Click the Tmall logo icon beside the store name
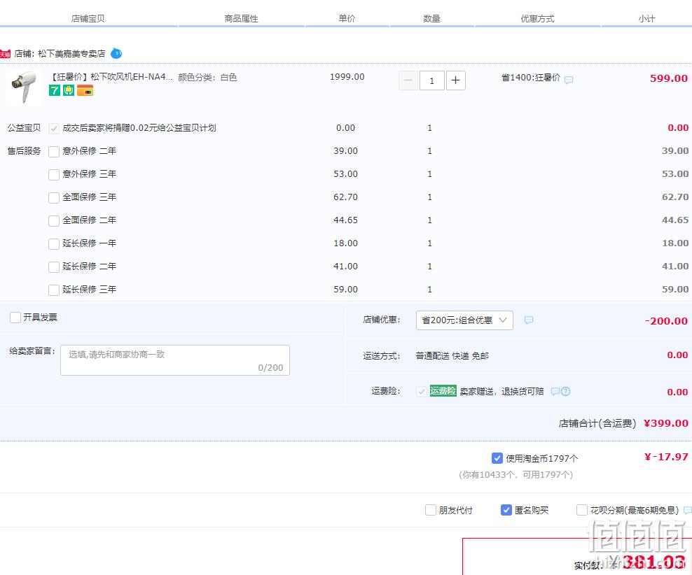Viewport: 692px width, 575px height. 5,54
